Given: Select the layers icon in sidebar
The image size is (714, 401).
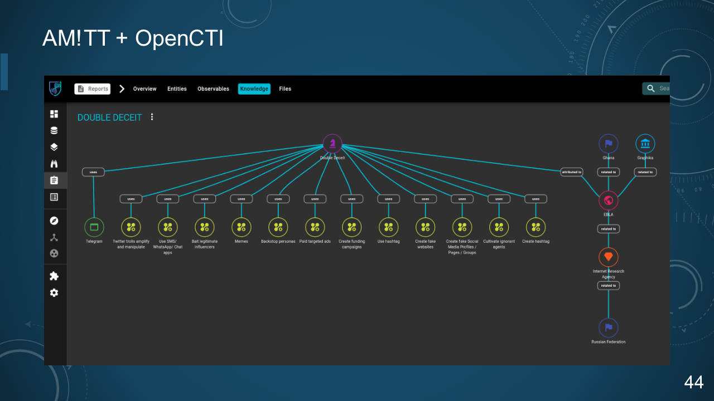Looking at the screenshot, I should tap(54, 147).
